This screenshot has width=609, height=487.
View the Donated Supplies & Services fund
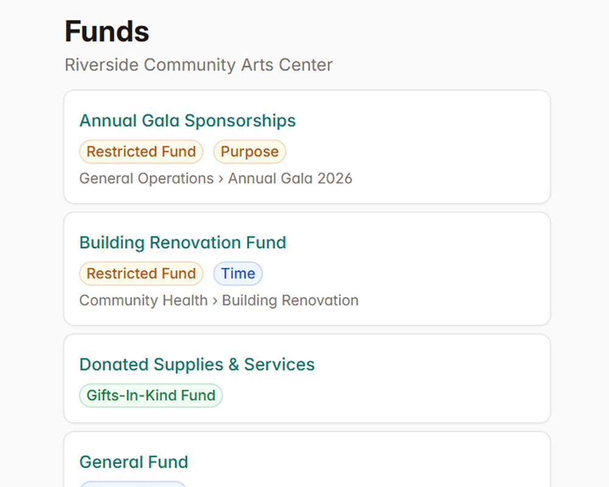(197, 364)
